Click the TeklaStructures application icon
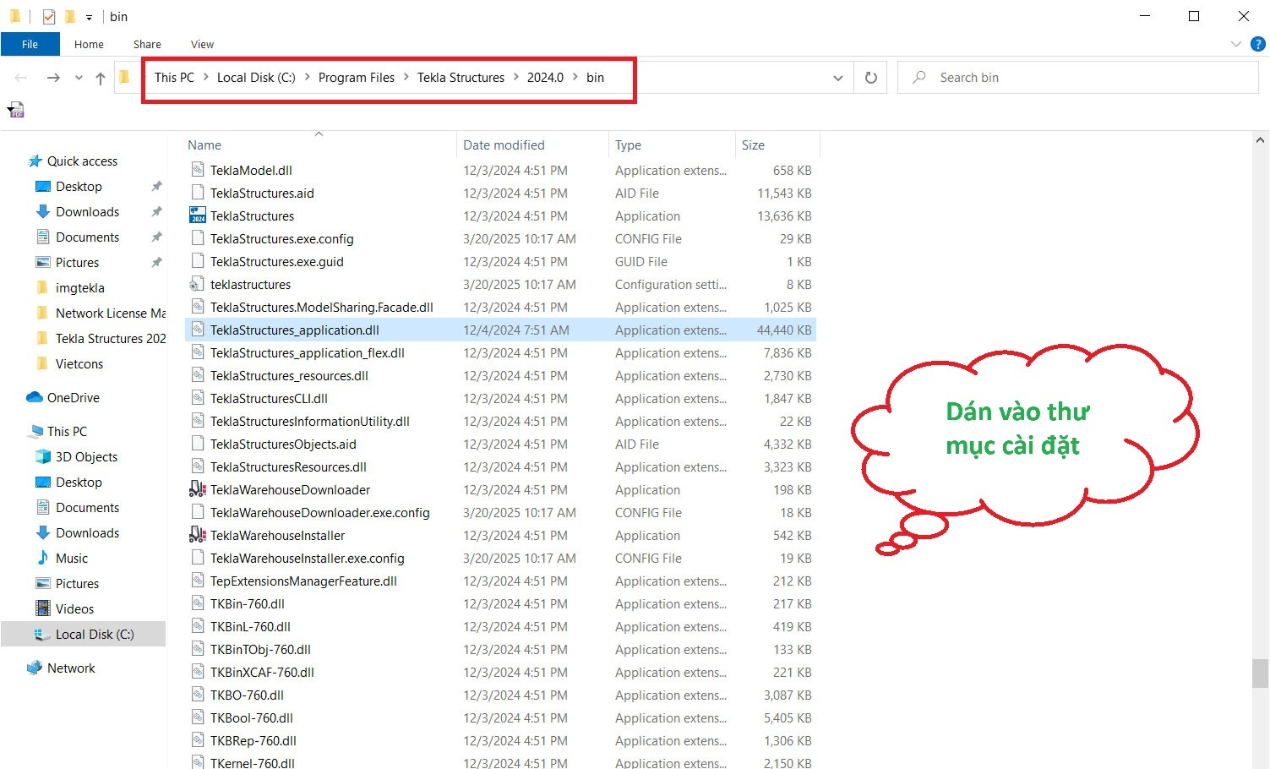 click(198, 215)
